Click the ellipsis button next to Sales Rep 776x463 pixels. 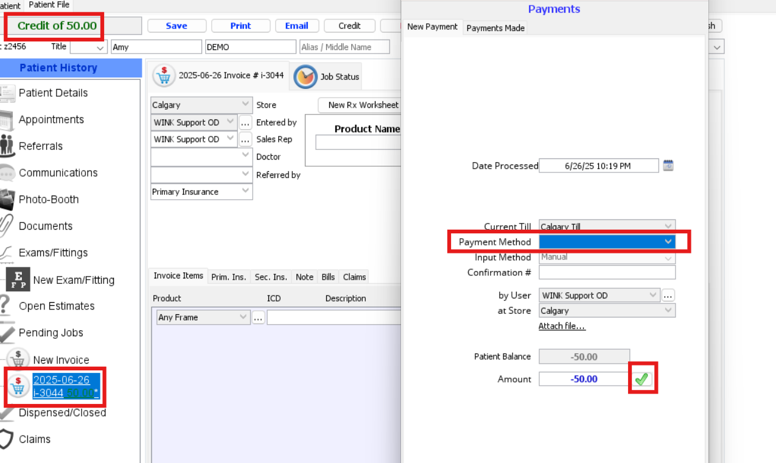point(245,140)
